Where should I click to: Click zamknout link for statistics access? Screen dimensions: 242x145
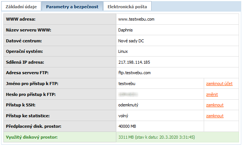[x=215, y=116]
